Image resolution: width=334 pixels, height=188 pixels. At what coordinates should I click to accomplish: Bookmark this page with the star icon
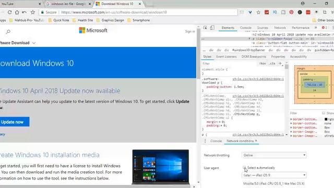click(x=258, y=13)
